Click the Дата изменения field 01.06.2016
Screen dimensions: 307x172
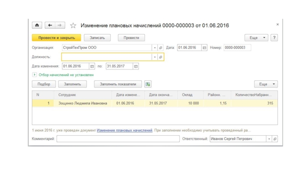coord(76,66)
